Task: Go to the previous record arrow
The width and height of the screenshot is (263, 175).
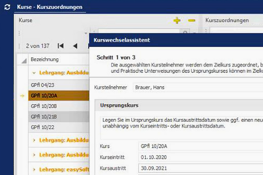Action: click(75, 46)
